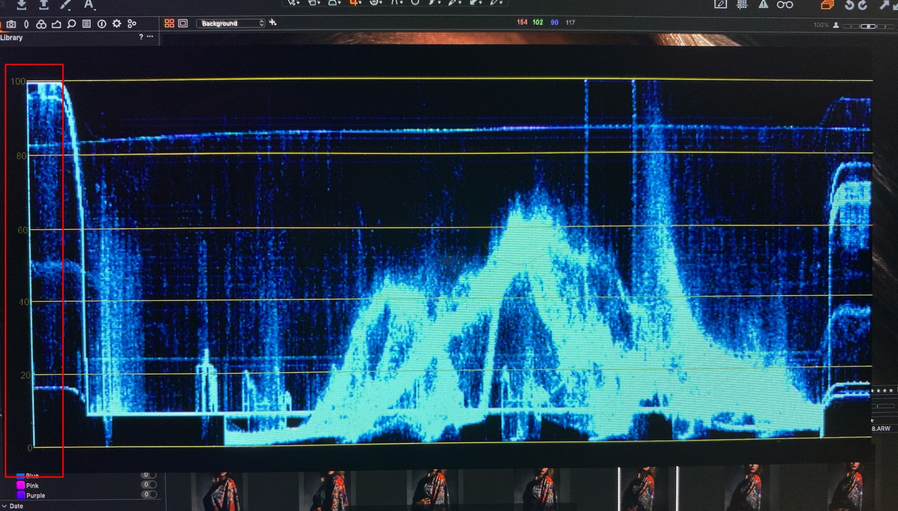Open the Color tool tab
The height and width of the screenshot is (511, 898).
point(42,24)
